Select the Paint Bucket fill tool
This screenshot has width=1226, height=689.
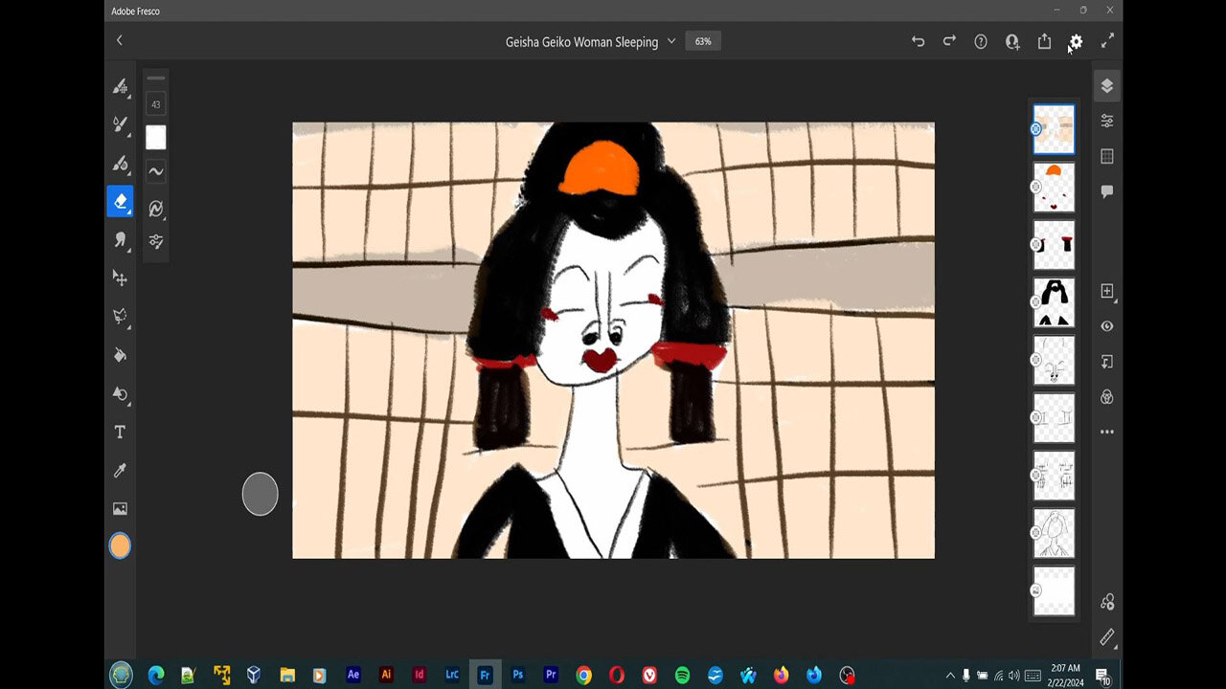coord(120,355)
